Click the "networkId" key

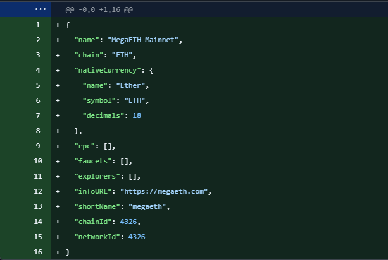point(97,237)
